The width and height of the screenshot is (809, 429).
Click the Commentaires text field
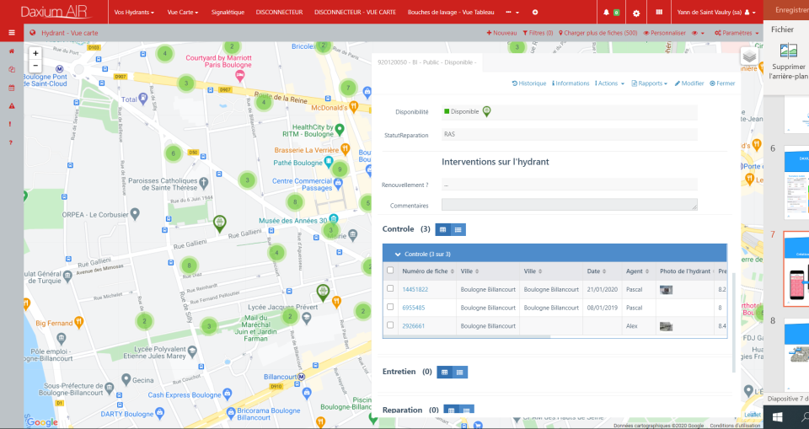(x=569, y=205)
